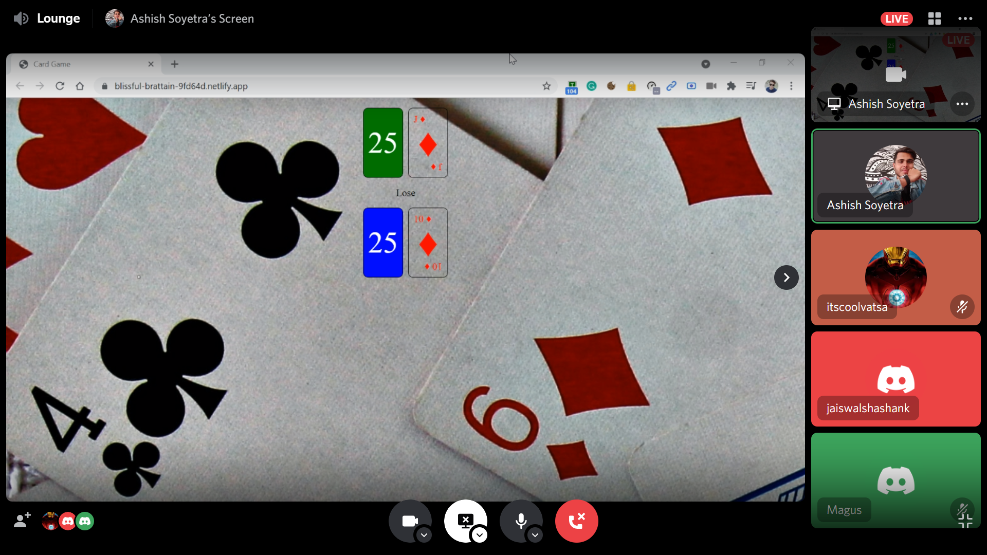Click the red disconnect call button
Image resolution: width=987 pixels, height=555 pixels.
[576, 521]
